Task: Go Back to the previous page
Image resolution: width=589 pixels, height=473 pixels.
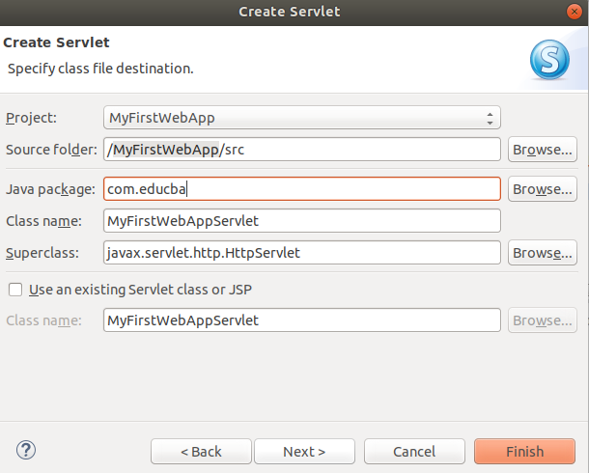Action: click(200, 451)
